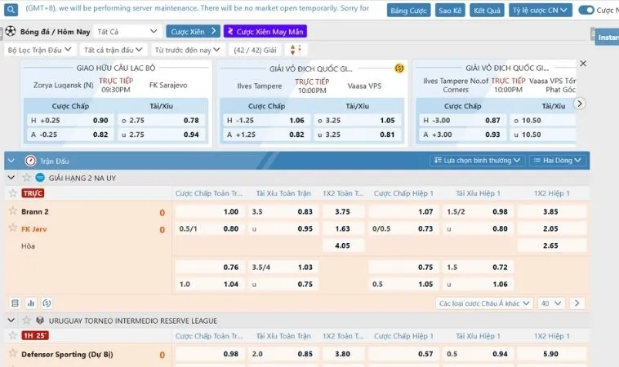Viewport: 619px width, 367px height.
Task: Click the live stream refresh icon under Brann 2
Action: click(47, 303)
